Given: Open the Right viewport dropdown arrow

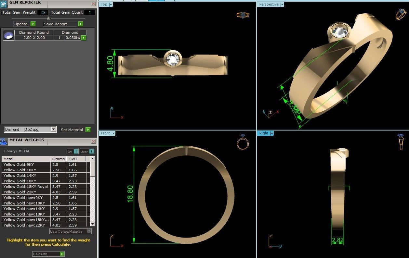Looking at the screenshot, I should [x=271, y=133].
